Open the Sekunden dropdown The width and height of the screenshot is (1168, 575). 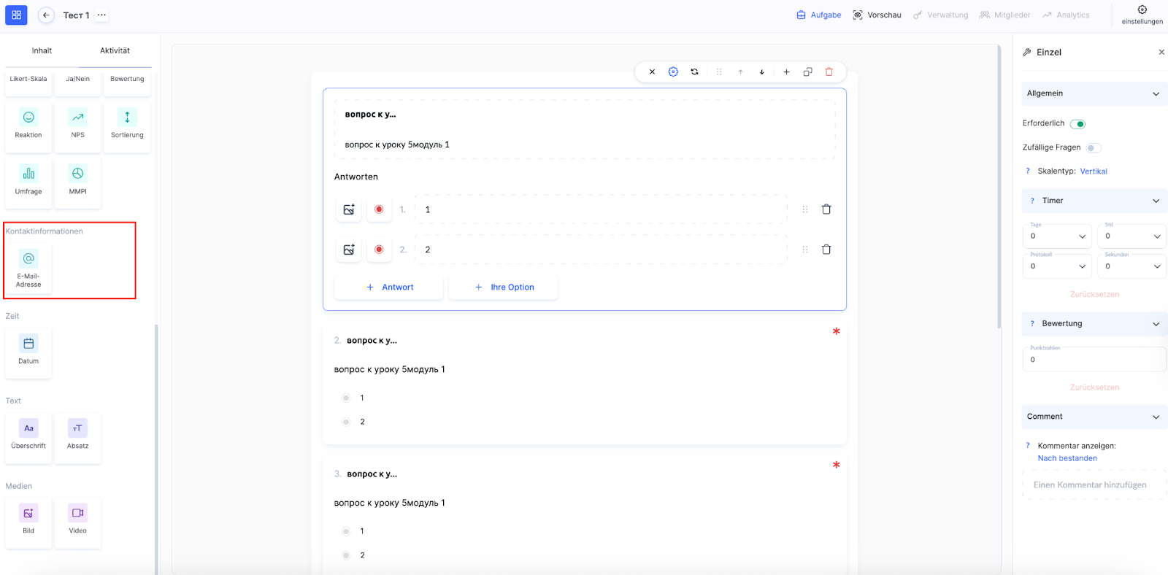point(1131,266)
